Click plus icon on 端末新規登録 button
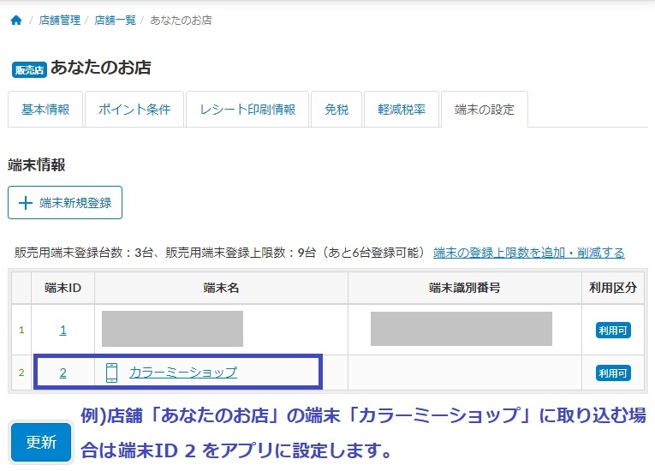Screen dimensions: 655x471 [26, 203]
